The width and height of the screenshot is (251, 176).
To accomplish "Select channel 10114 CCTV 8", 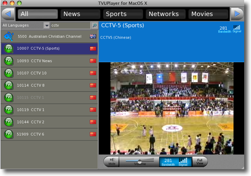I will click(49, 85).
